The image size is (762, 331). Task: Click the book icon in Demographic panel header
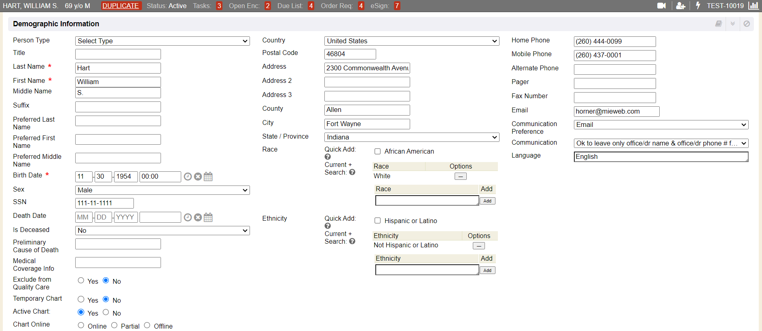(x=719, y=24)
